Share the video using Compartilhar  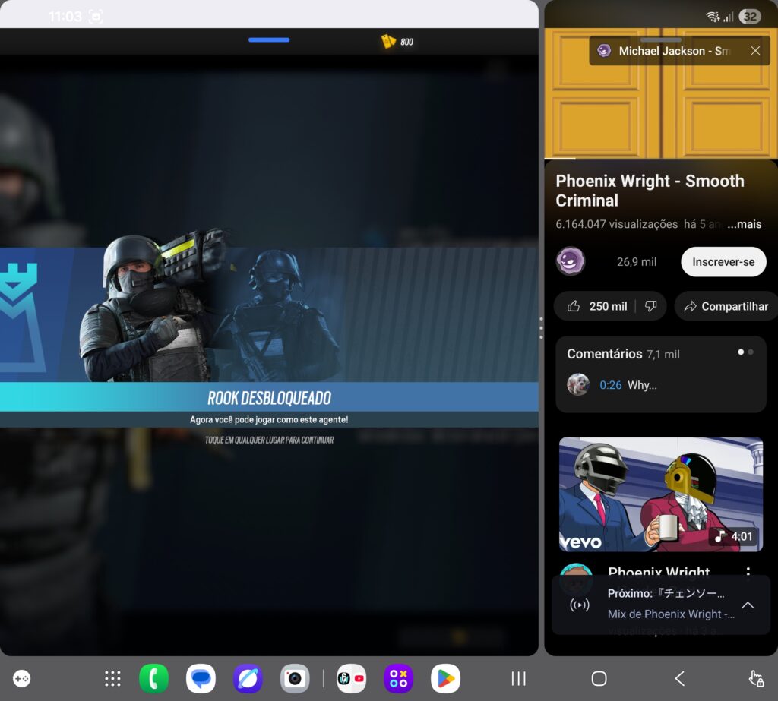[x=726, y=306]
